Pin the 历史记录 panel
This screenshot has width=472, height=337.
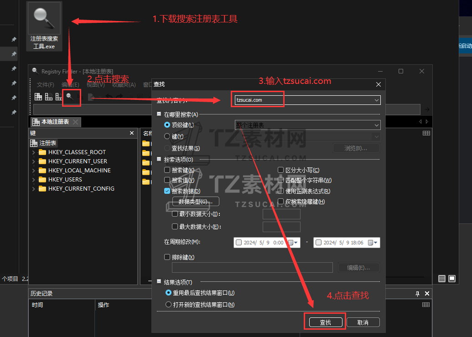click(417, 294)
